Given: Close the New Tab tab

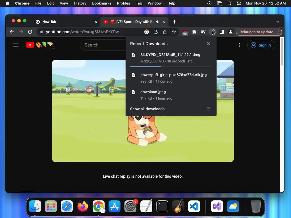Looking at the screenshot, I should pyautogui.click(x=96, y=22).
